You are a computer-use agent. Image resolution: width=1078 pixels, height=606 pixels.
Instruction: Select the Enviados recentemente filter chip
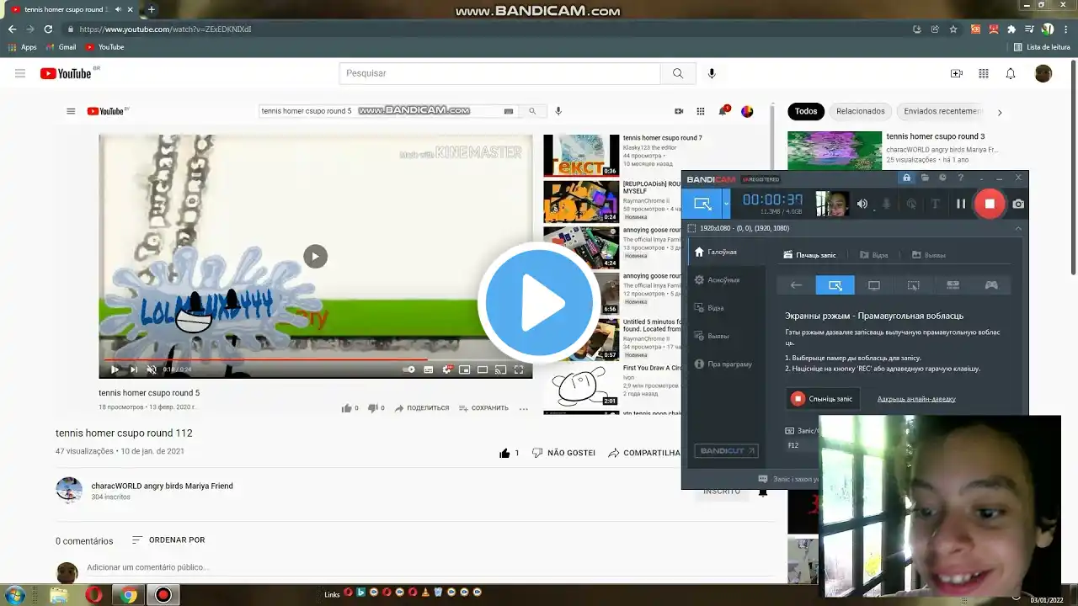point(942,111)
